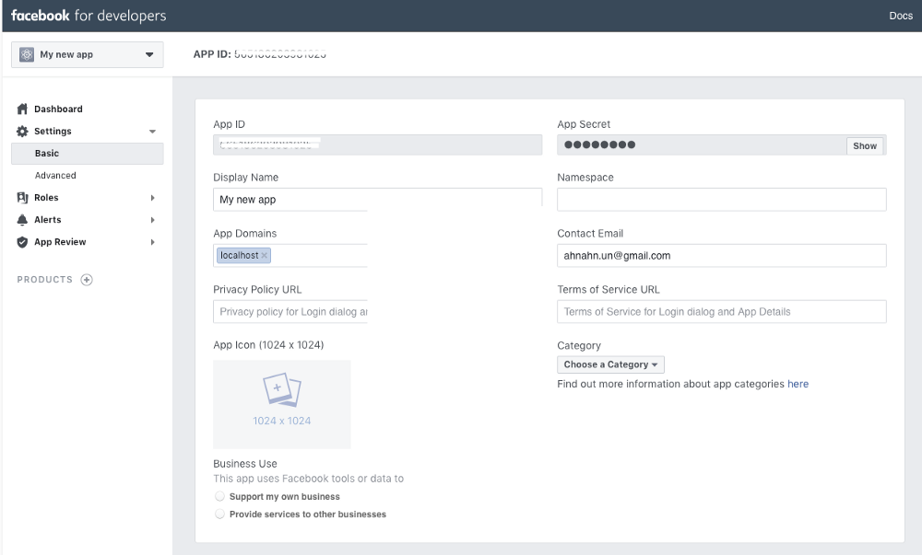Click the Dashboard house icon
The width and height of the screenshot is (922, 555).
click(22, 110)
